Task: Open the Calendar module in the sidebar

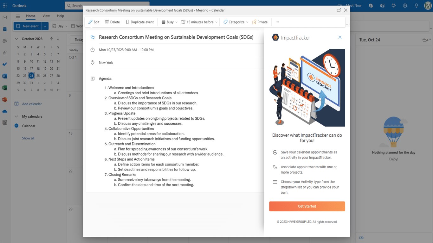Action: pos(5,29)
